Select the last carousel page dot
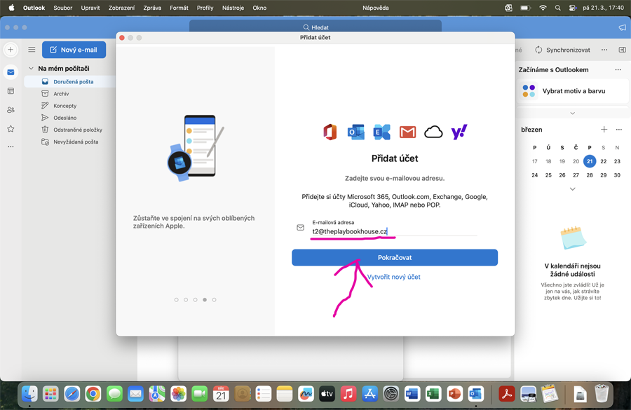Screen dimensions: 631x410 tap(215, 300)
